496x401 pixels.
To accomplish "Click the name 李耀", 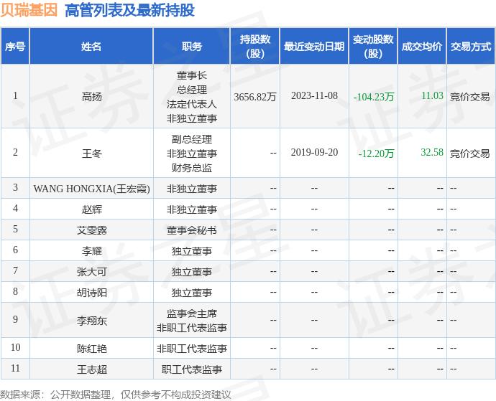I will point(92,251).
